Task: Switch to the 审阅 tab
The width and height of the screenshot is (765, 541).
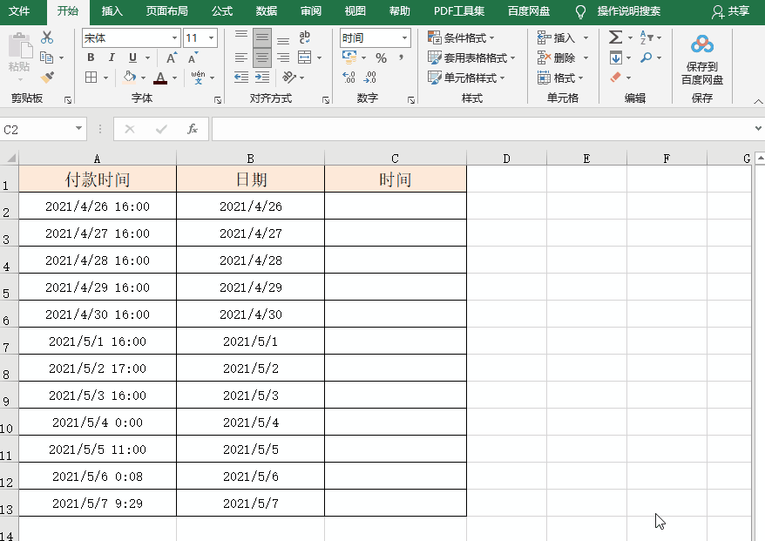Action: point(311,11)
